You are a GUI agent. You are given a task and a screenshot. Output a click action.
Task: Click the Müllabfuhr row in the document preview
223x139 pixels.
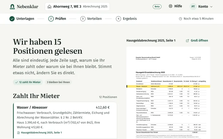pyautogui.click(x=171, y=89)
